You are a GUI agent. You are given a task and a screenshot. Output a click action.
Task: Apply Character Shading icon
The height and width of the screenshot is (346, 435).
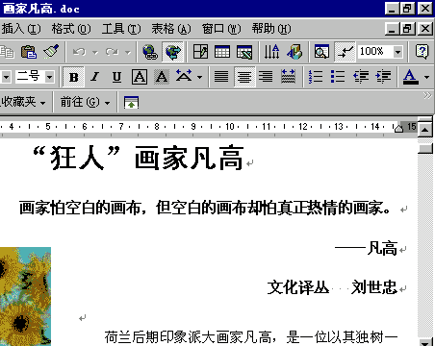pyautogui.click(x=162, y=77)
